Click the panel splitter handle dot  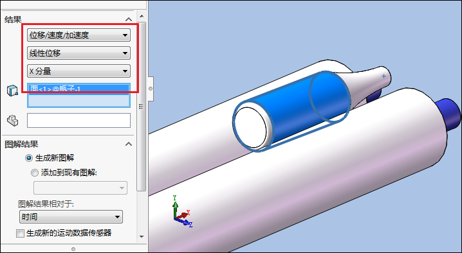point(151,89)
